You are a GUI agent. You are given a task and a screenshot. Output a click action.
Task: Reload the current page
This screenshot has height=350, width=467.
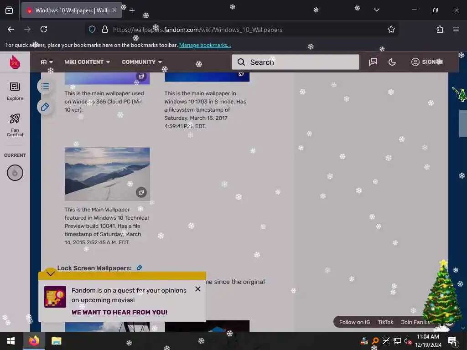coord(44,29)
